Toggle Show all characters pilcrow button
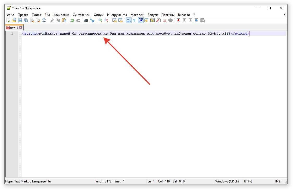 point(134,20)
